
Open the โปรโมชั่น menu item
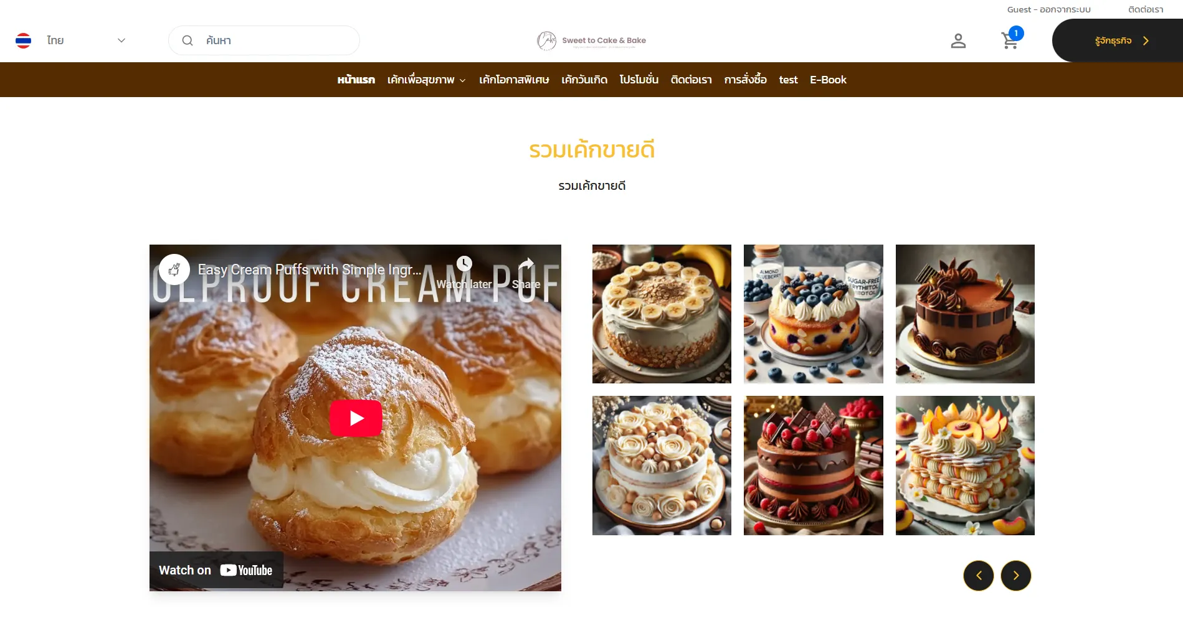(x=639, y=80)
